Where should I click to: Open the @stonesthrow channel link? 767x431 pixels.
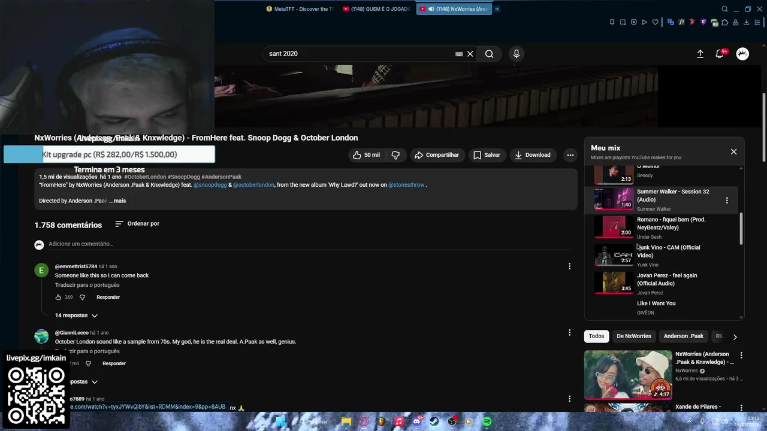pos(406,185)
